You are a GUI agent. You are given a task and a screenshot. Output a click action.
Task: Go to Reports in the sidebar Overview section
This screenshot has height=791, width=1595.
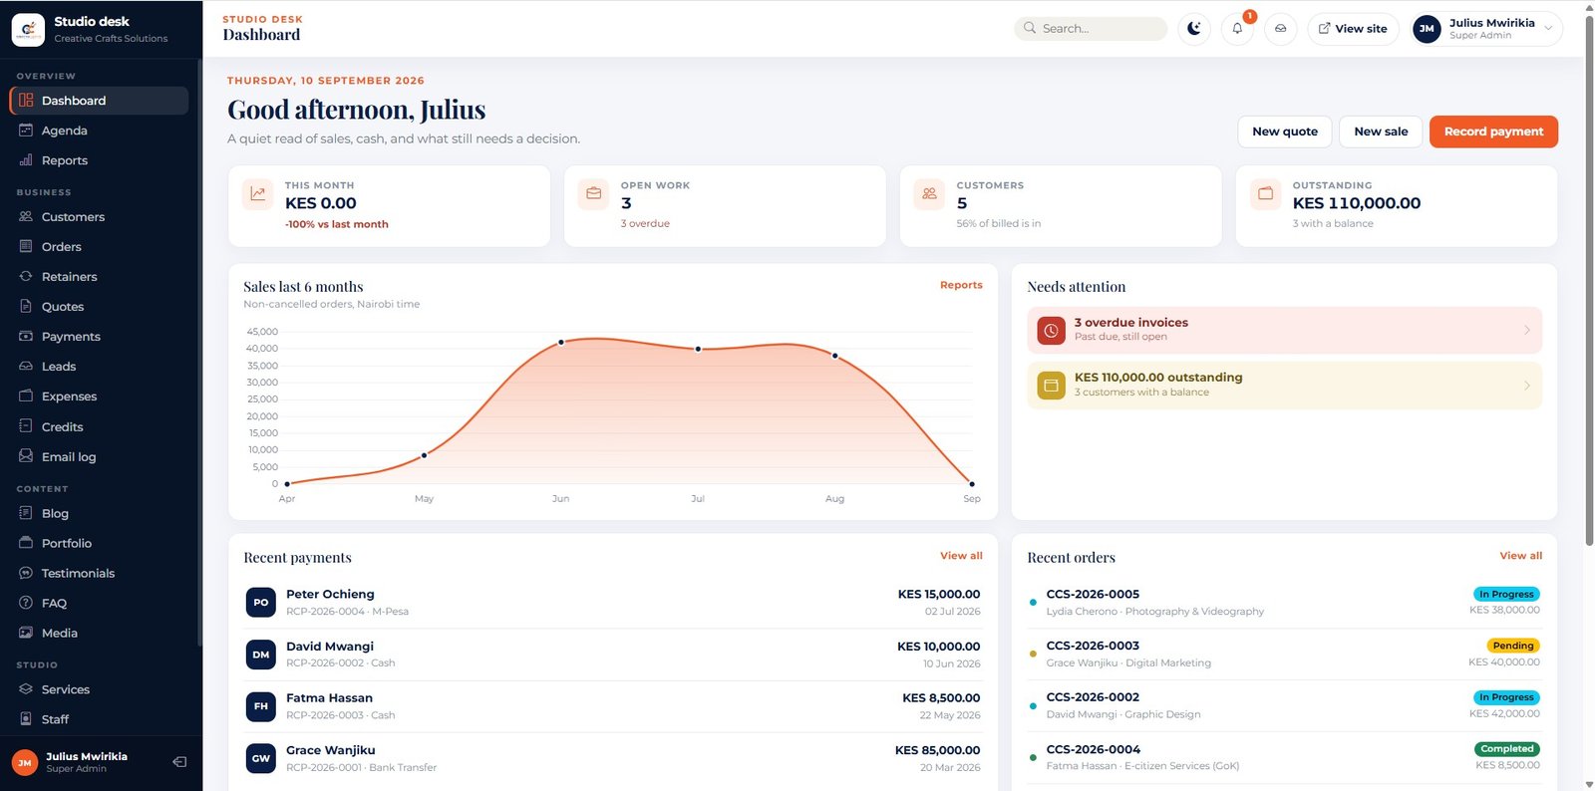pos(99,160)
